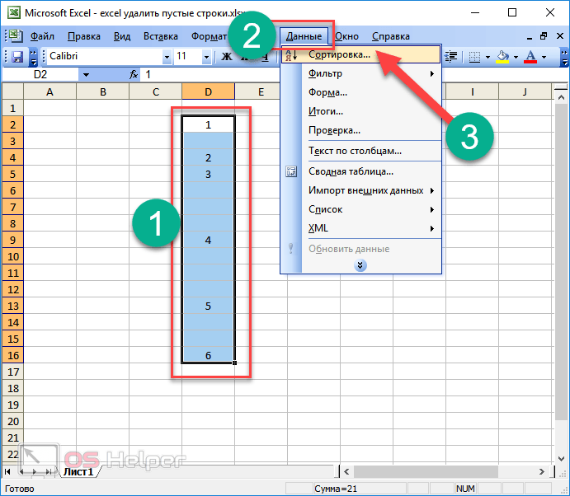Click the NUM status bar indicator
This screenshot has height=496, width=570.
465,489
